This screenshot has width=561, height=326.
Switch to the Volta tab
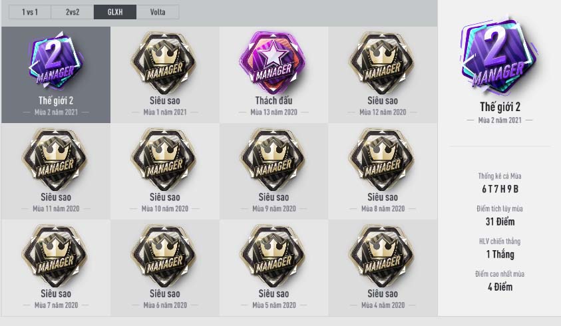tap(158, 12)
